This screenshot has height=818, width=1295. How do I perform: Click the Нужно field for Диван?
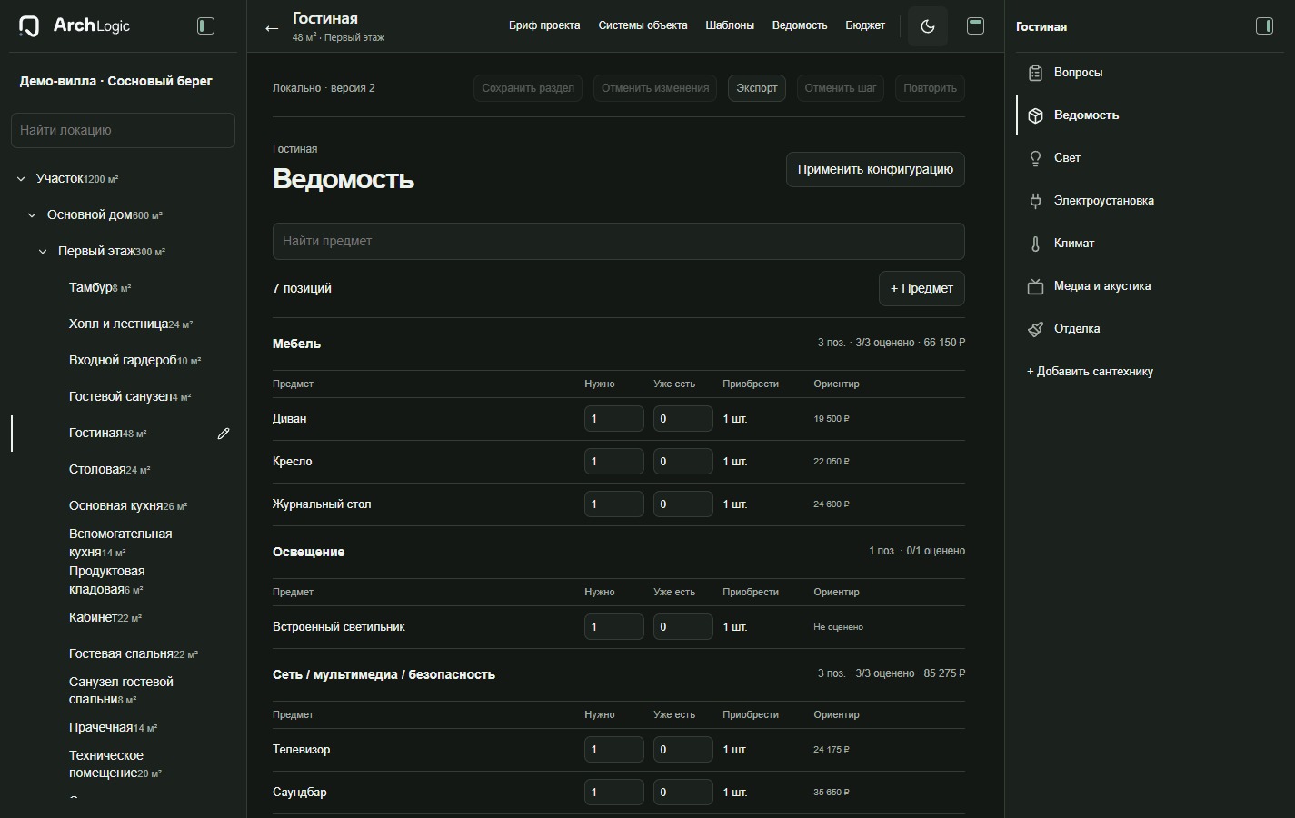tap(614, 419)
